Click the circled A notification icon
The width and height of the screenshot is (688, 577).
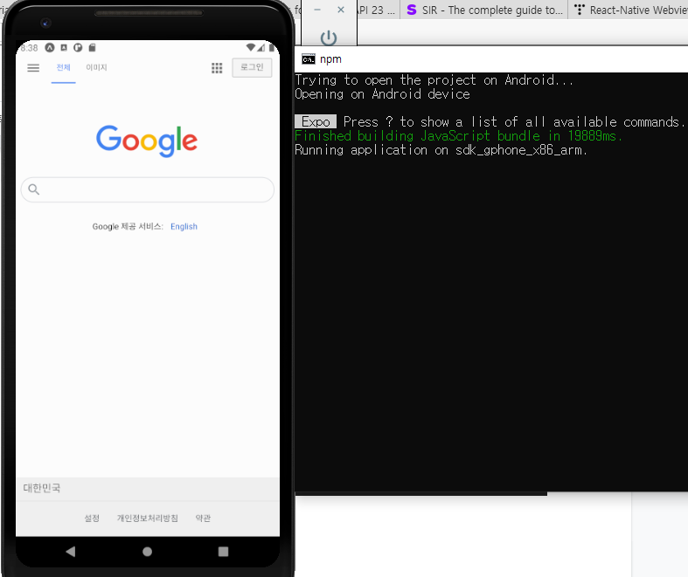(50, 48)
